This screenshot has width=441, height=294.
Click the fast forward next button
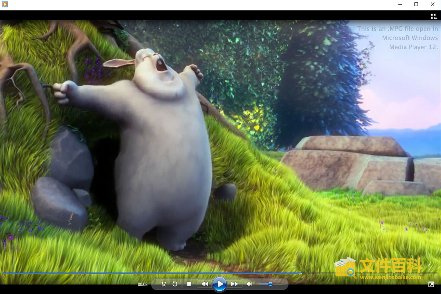[235, 284]
